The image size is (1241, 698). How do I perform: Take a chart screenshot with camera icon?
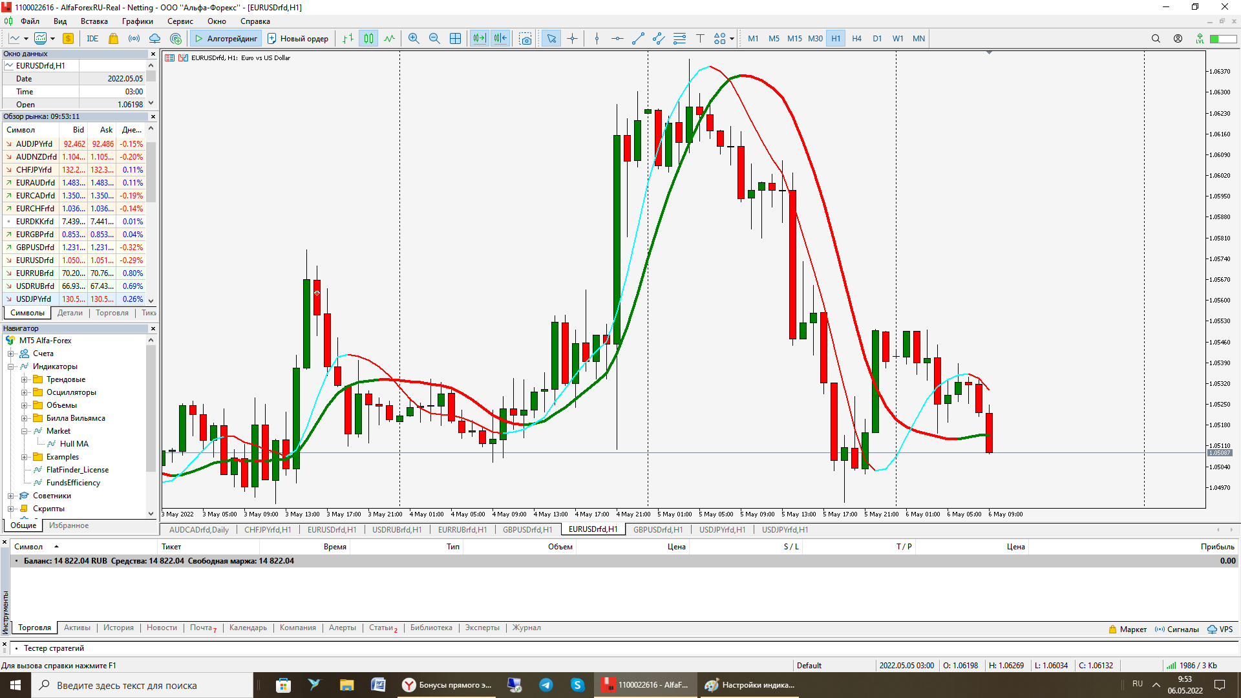click(525, 39)
